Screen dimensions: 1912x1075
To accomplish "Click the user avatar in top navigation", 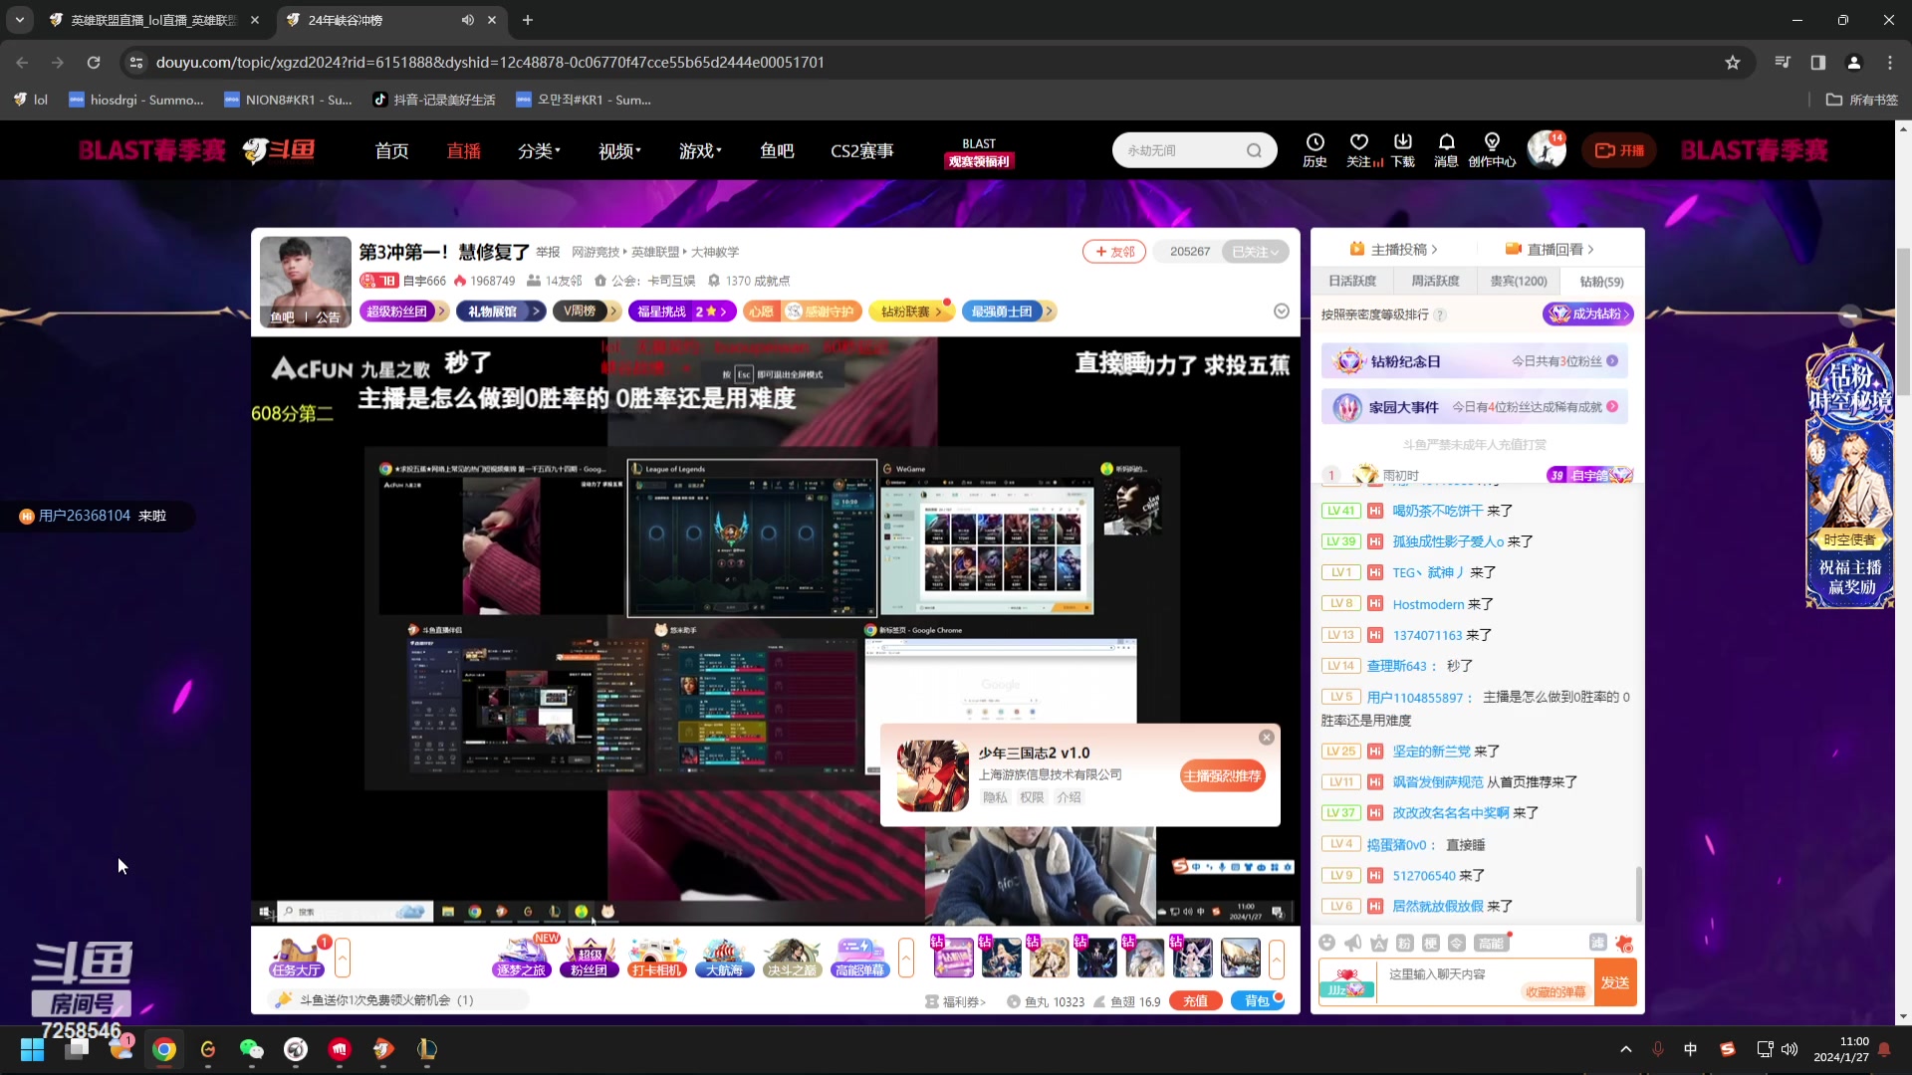I will (x=1547, y=149).
